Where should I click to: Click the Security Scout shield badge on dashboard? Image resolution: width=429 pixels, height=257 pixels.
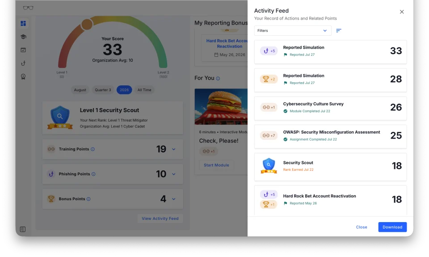click(x=60, y=118)
